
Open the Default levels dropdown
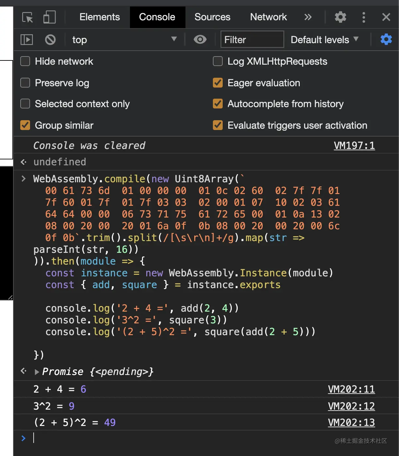324,39
